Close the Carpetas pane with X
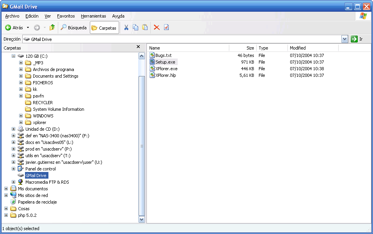Image resolution: width=373 pixels, height=234 pixels. point(138,47)
